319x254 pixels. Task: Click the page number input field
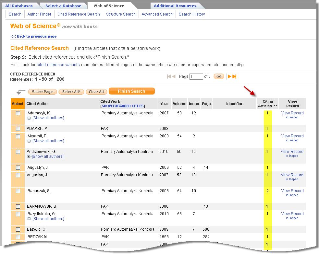click(x=196, y=76)
